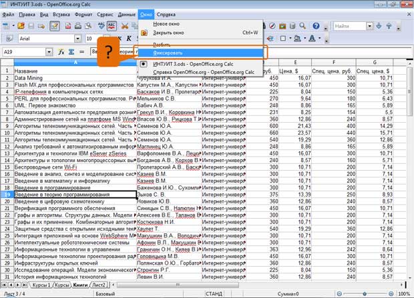The height and width of the screenshot is (298, 414).
Task: Open the Font name Arial dropdown
Action: [77, 39]
